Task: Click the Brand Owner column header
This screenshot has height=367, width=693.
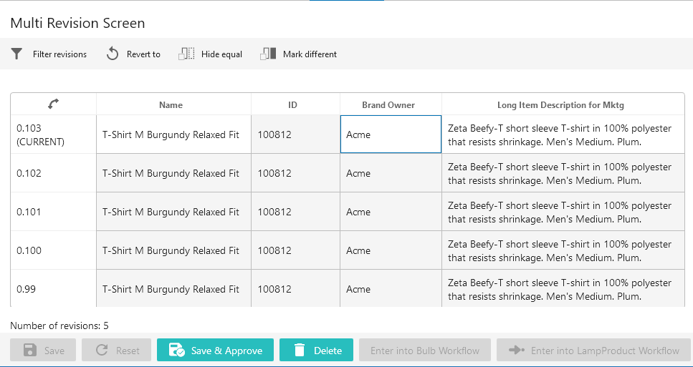Action: coord(388,105)
